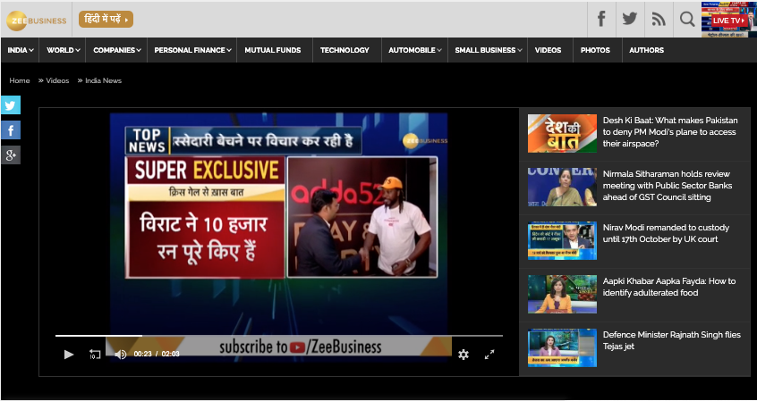Image resolution: width=757 pixels, height=401 pixels.
Task: Toggle fullscreen video mode
Action: pos(489,355)
